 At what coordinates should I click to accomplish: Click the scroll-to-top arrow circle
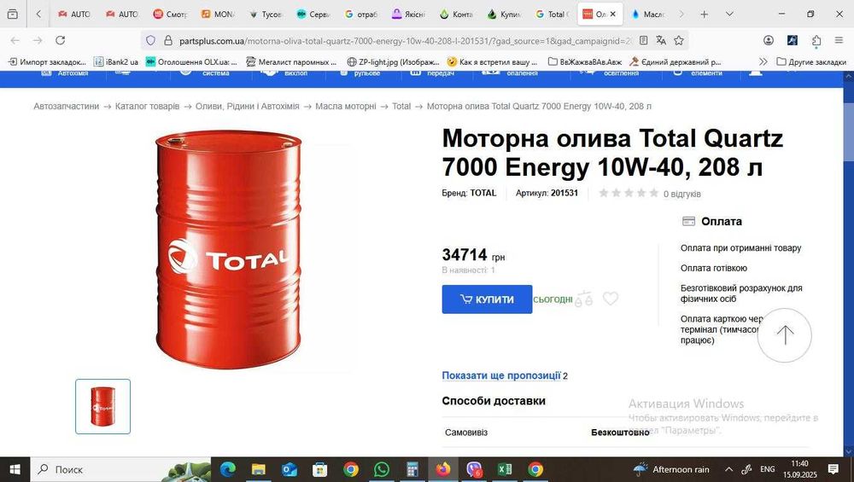click(784, 335)
